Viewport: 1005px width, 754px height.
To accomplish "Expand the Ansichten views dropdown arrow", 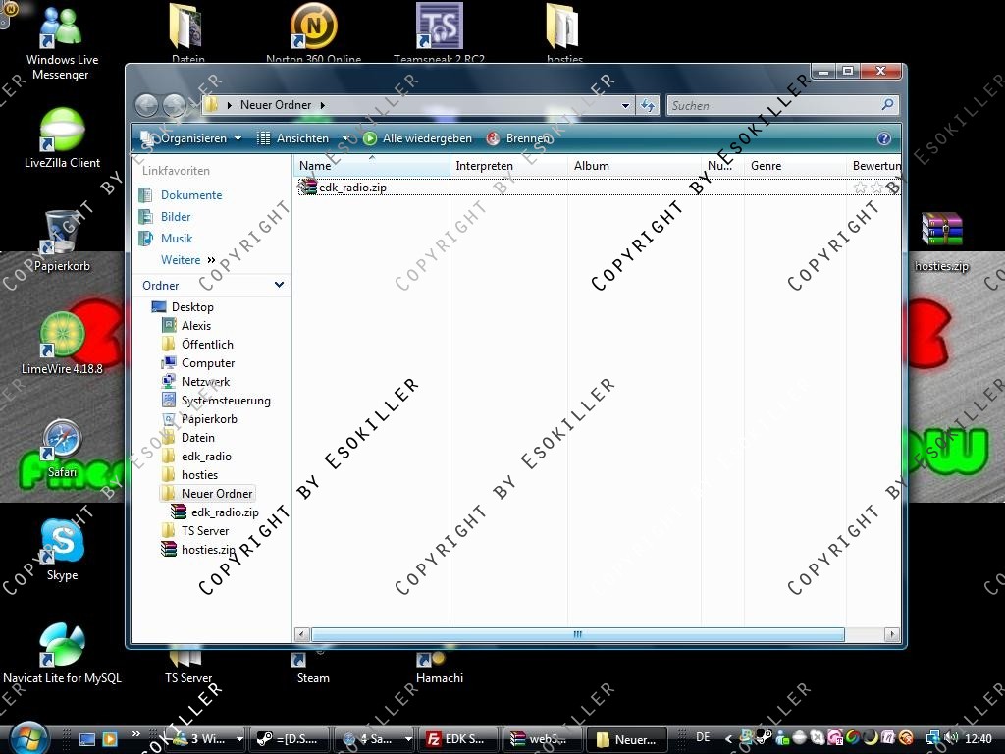I will tap(344, 139).
